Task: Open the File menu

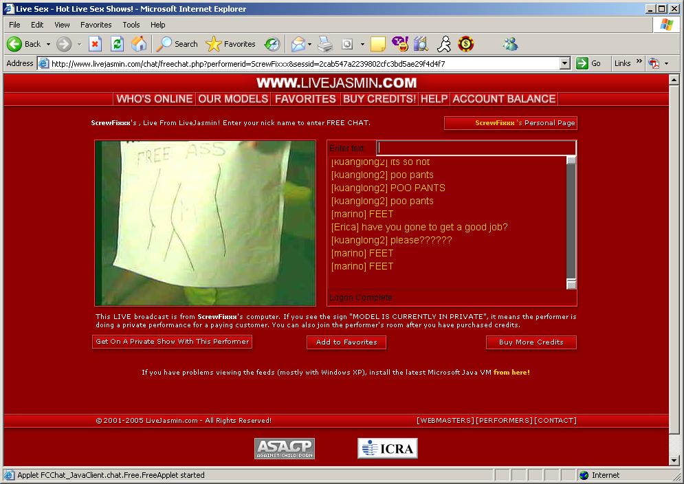Action: click(x=14, y=25)
